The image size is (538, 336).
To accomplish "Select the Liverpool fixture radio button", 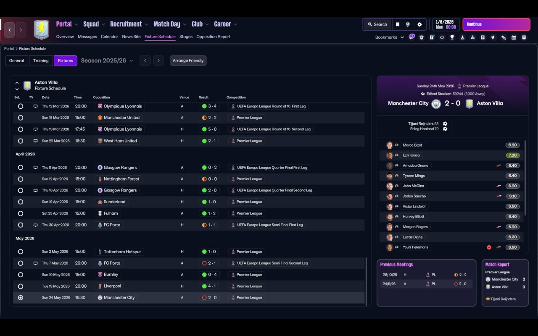I will pos(21,286).
